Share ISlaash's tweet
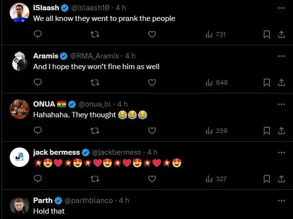The image size is (293, 219). [281, 34]
